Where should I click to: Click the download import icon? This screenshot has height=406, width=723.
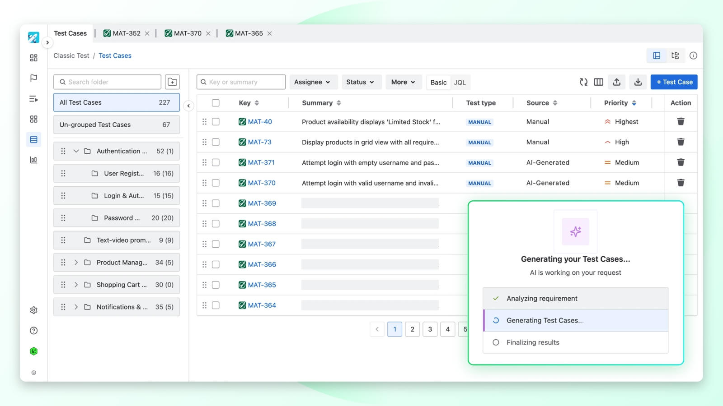click(x=638, y=82)
